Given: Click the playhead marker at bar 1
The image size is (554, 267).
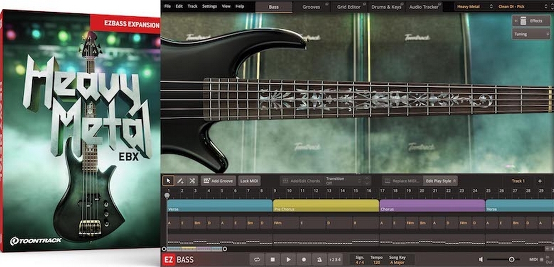Looking at the screenshot, I should point(167,195).
